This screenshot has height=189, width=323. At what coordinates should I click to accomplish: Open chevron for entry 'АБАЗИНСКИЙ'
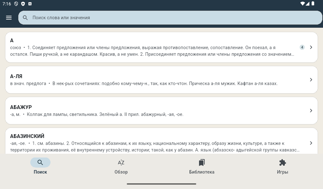pyautogui.click(x=311, y=143)
